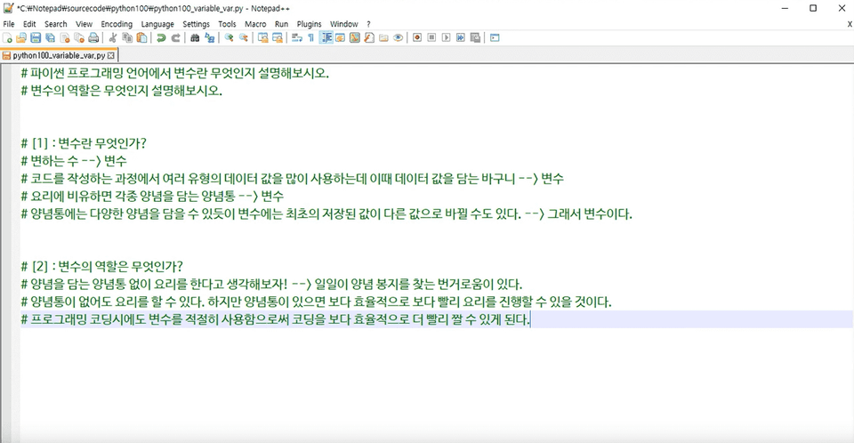The width and height of the screenshot is (854, 443).
Task: Toggle word wrap toolbar button
Action: coord(297,37)
